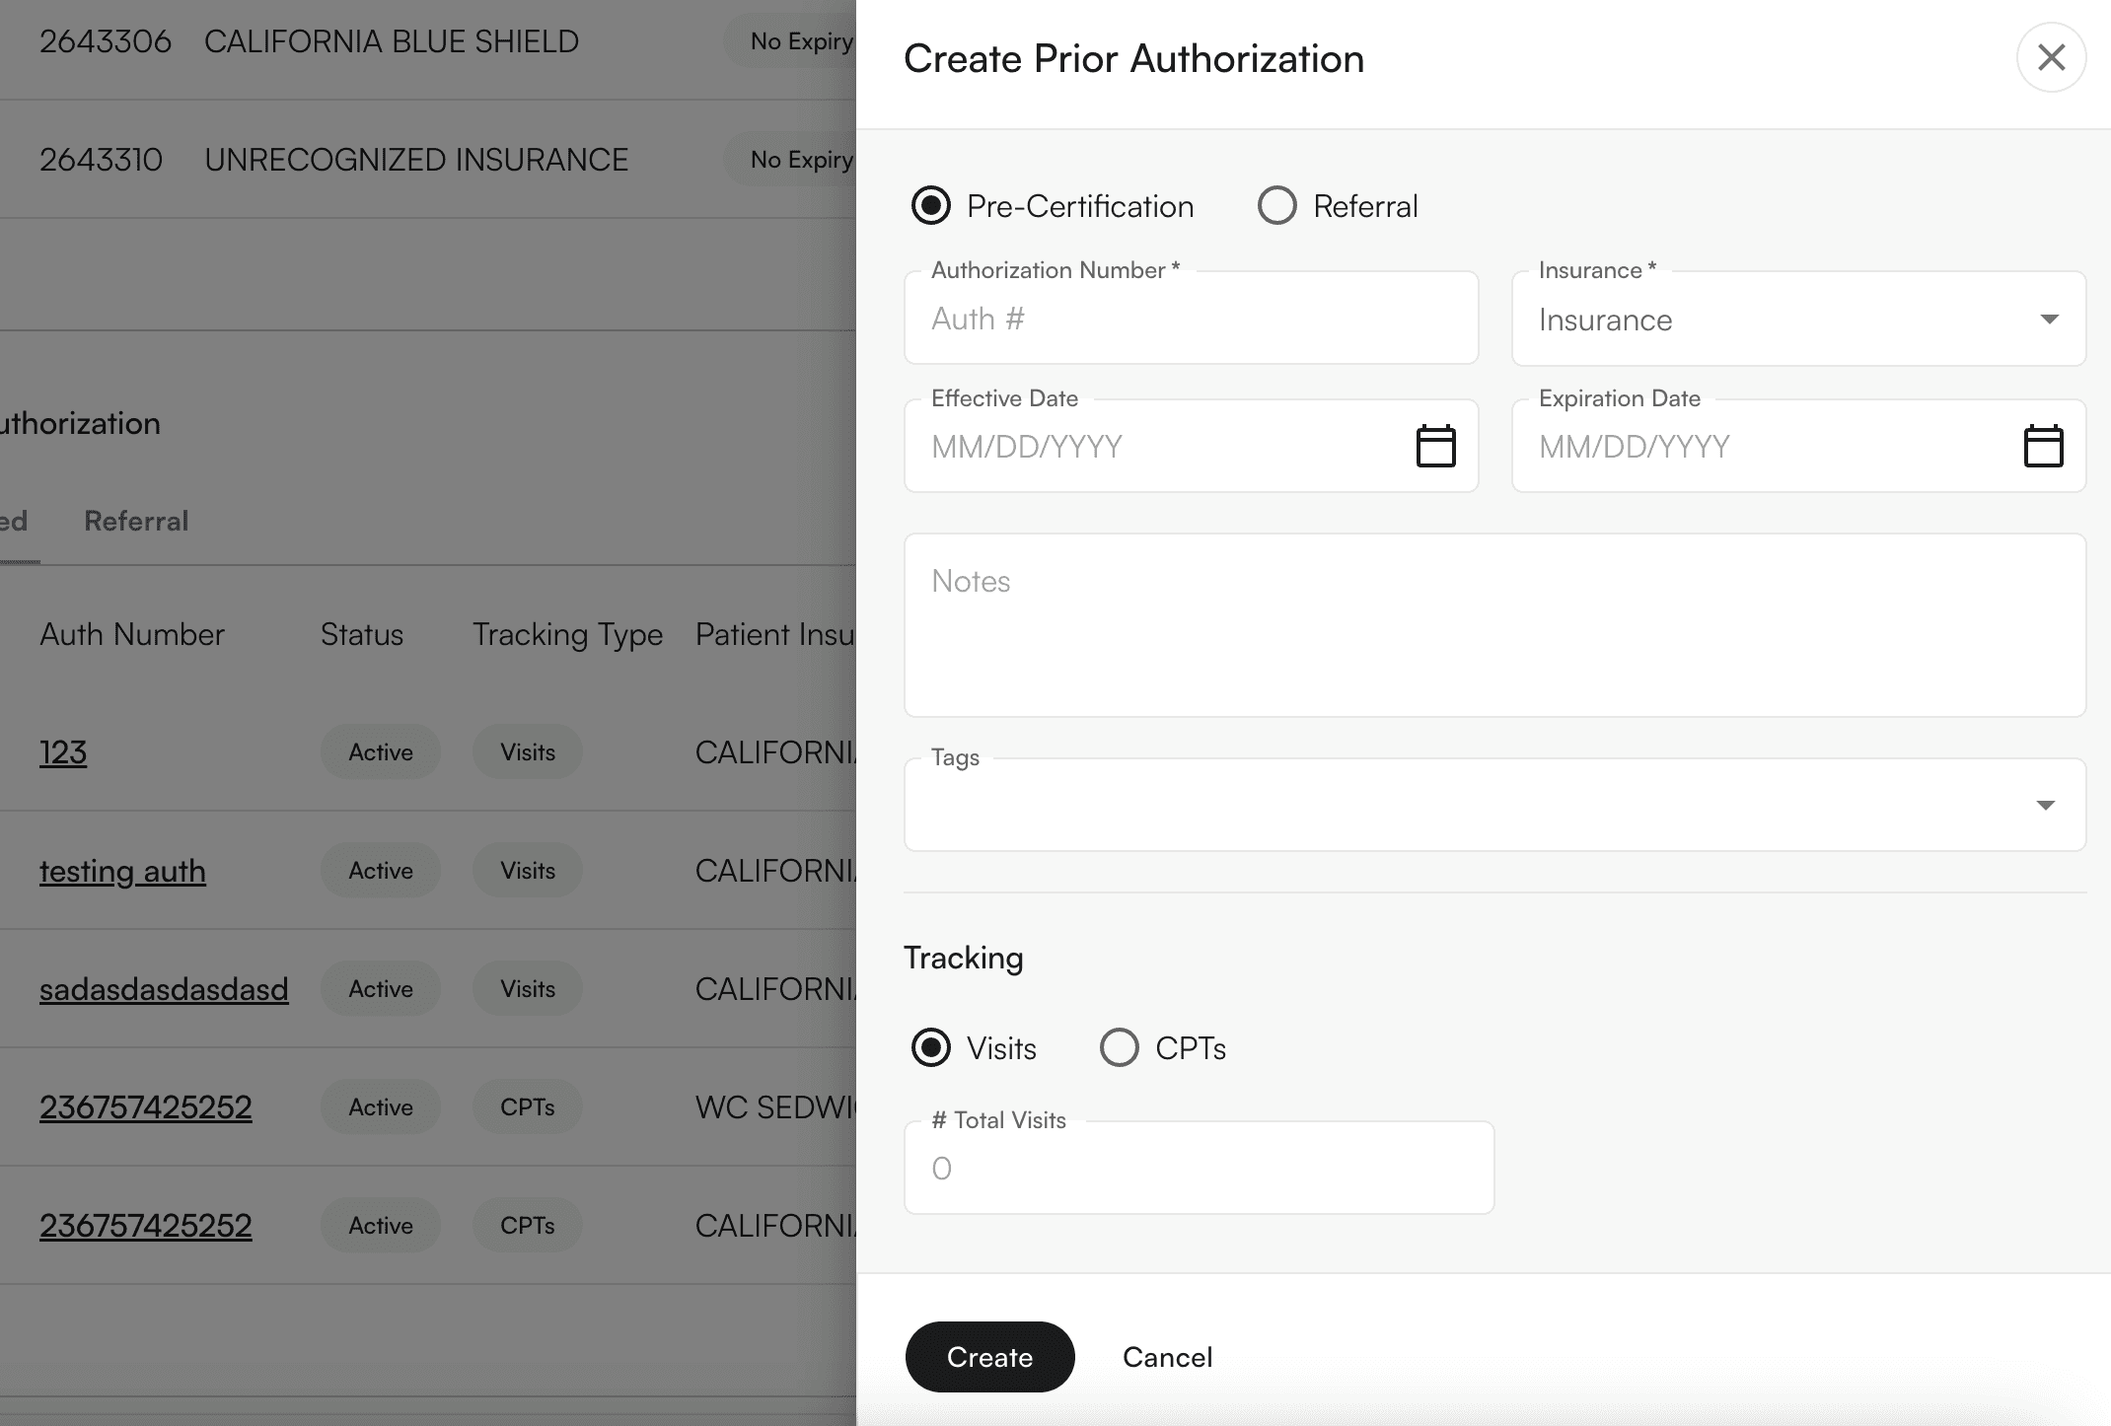Image resolution: width=2111 pixels, height=1426 pixels.
Task: Click the Effective Date MM/DD/YYYY field
Action: (1134, 446)
